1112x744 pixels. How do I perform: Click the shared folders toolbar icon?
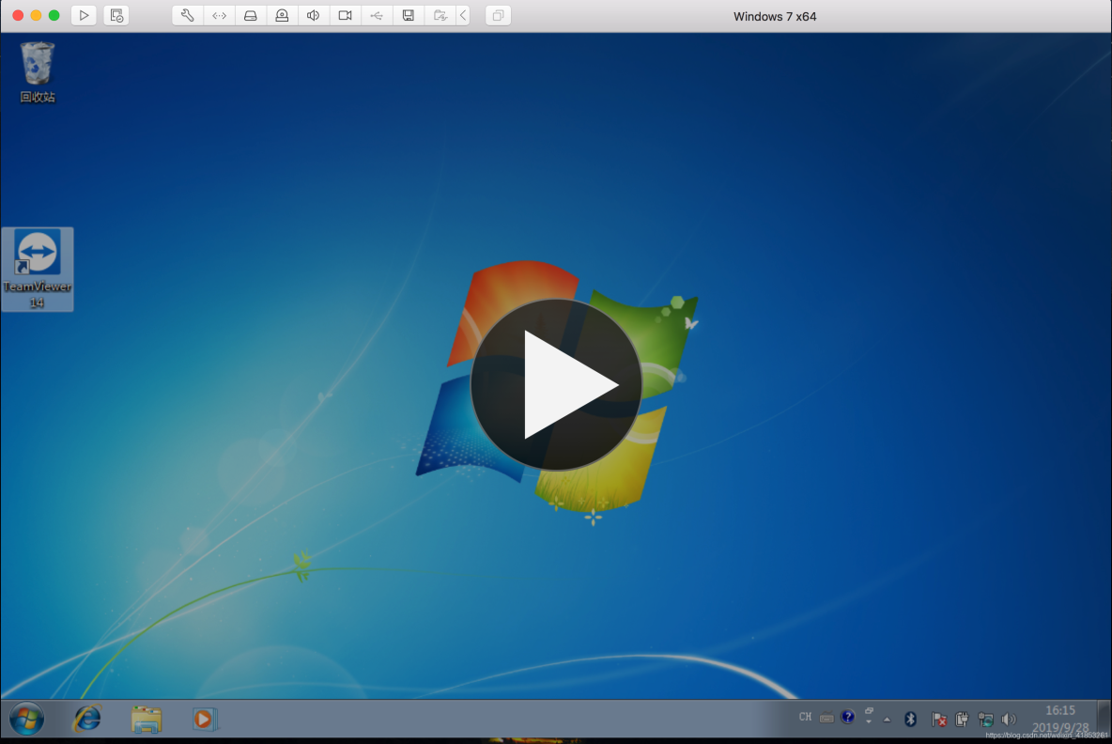[440, 16]
